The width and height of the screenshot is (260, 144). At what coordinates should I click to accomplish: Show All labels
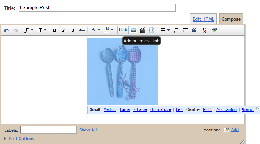click(x=88, y=130)
